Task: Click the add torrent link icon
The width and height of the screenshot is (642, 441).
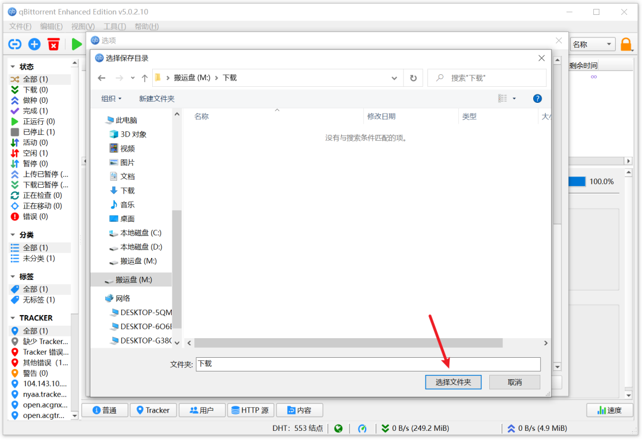Action: point(15,44)
